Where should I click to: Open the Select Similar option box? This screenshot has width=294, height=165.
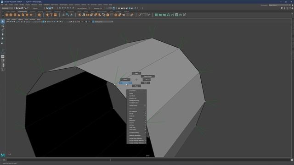[x=145, y=106]
